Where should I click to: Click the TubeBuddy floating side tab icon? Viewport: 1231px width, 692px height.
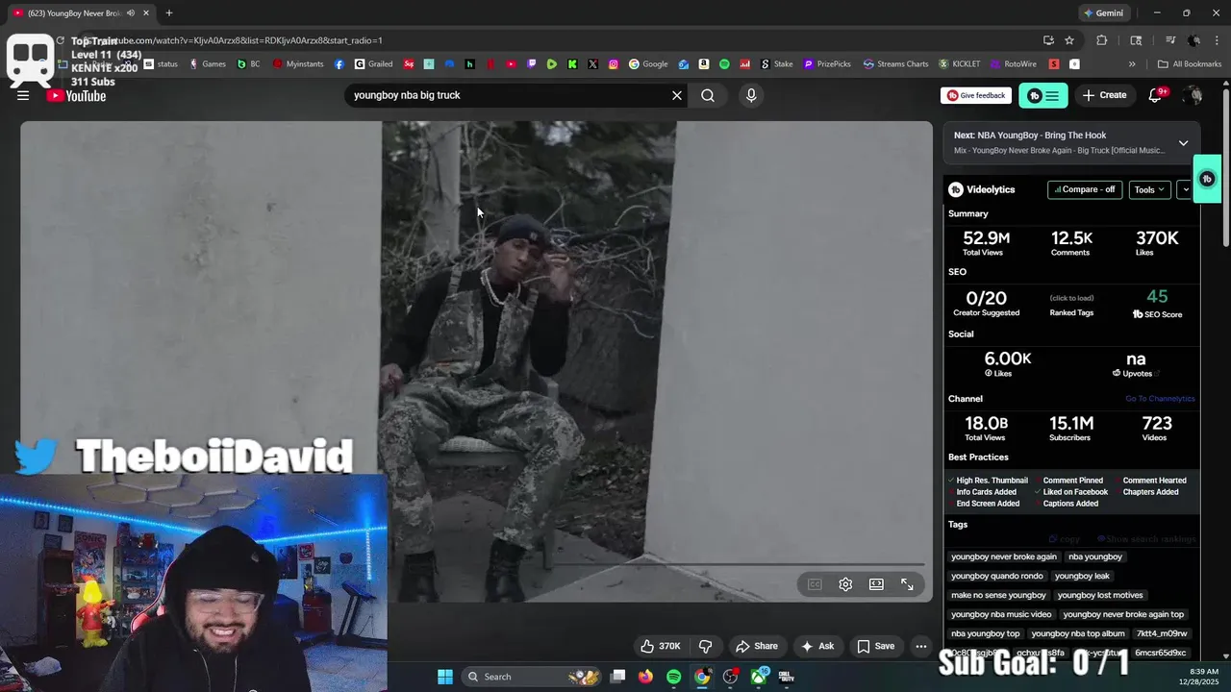pos(1207,179)
